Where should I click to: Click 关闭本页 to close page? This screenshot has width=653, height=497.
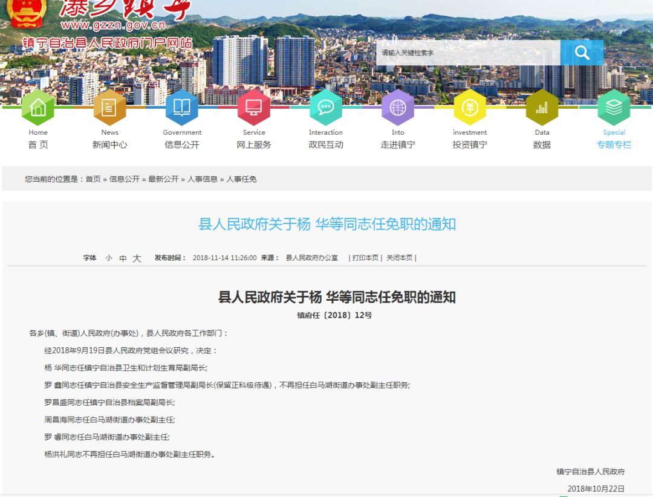point(399,258)
